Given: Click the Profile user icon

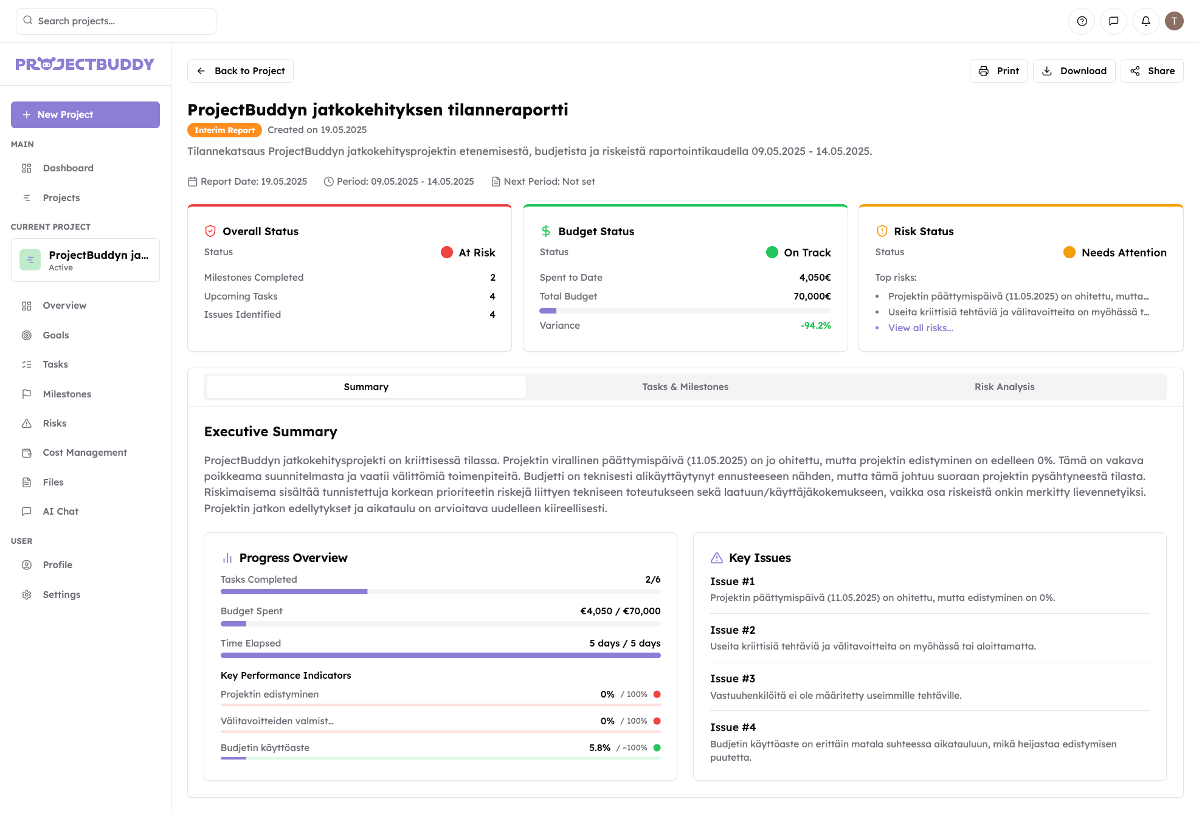Looking at the screenshot, I should click(27, 565).
